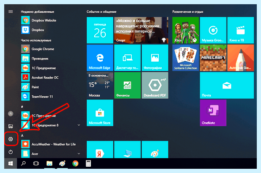Viewport: 261px width, 173px height.
Task: Open the Спорт news tile
Action: click(x=141, y=30)
